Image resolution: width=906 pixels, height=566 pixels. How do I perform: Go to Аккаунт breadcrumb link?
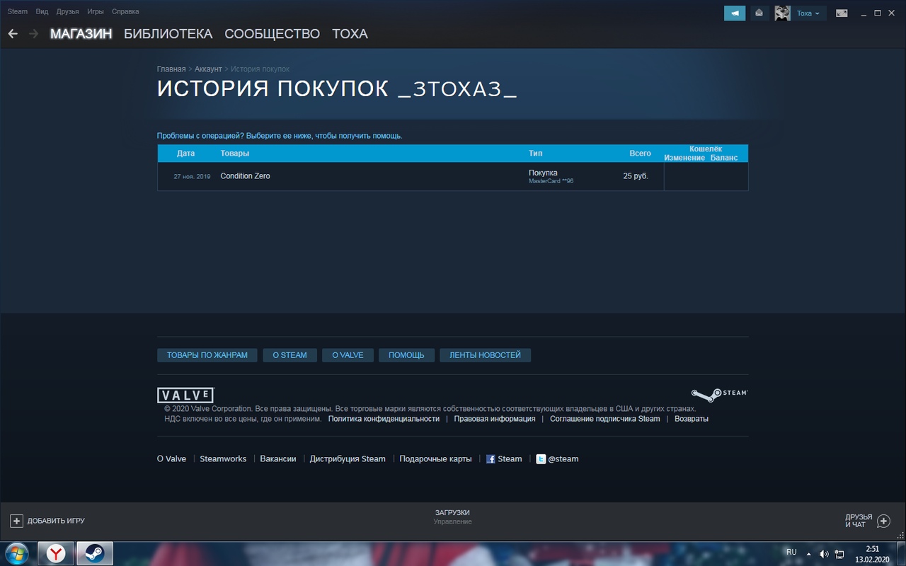[x=208, y=69]
